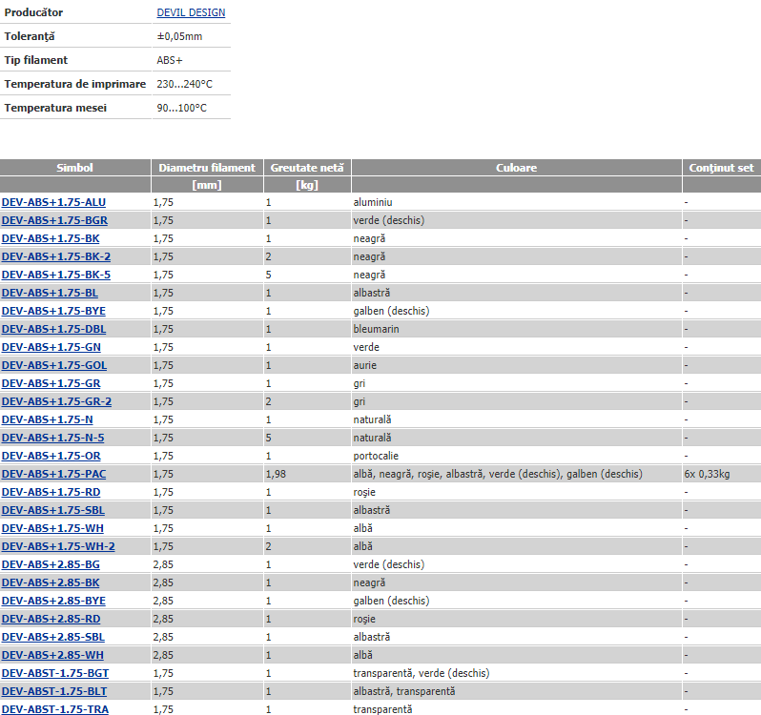Screen dimensions: 761x715
Task: Open the DEV-ABS+2.85-RD product page
Action: [51, 619]
